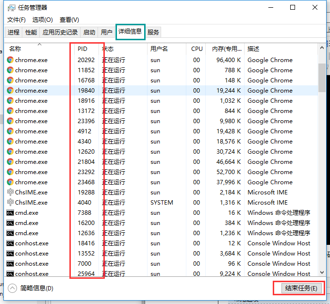
Task: Switch to the 进程 tab
Action: tap(14, 32)
